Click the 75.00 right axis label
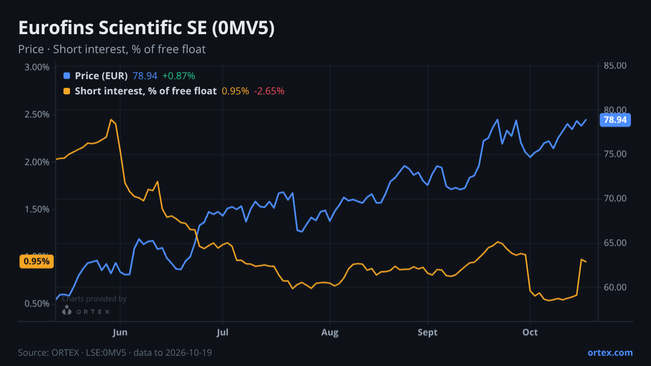This screenshot has width=651, height=366. point(615,154)
